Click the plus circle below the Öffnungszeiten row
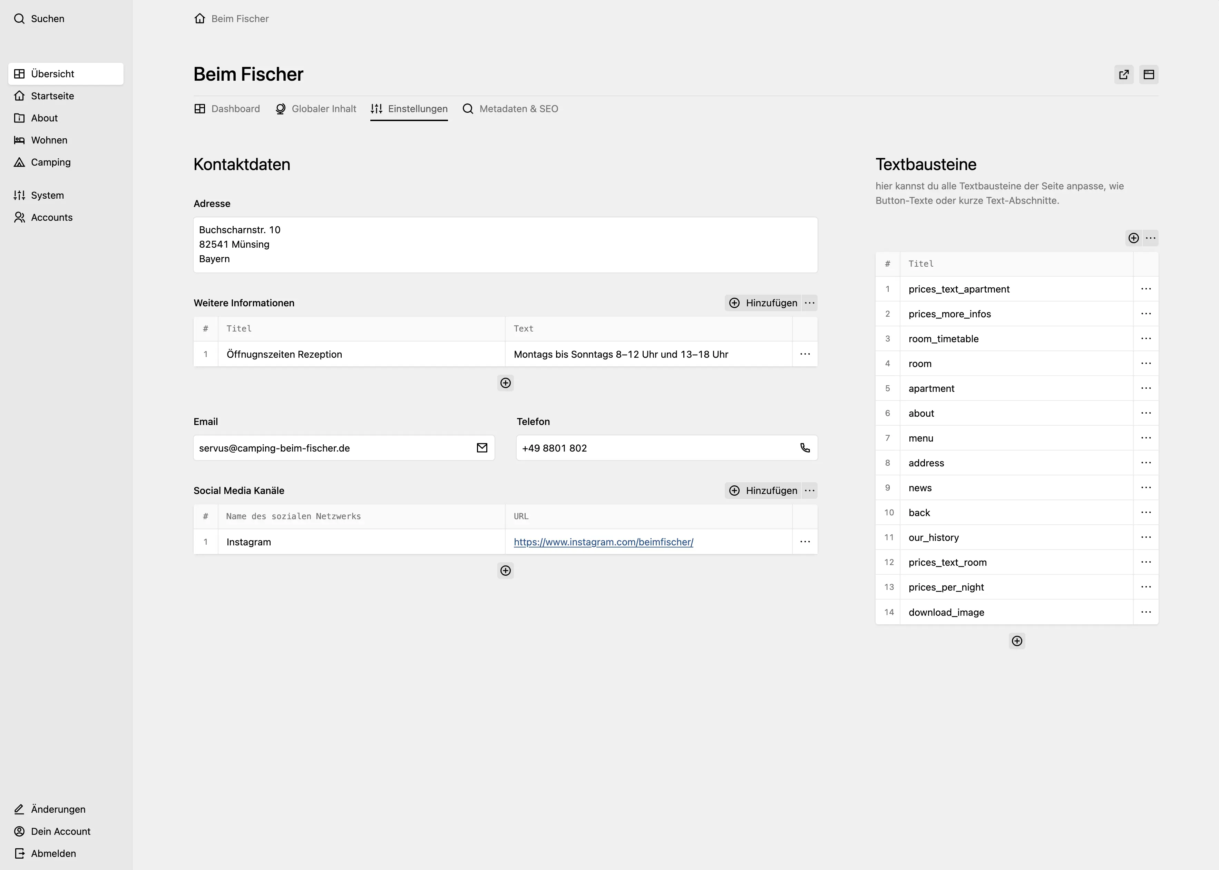Viewport: 1219px width, 870px height. tap(505, 383)
